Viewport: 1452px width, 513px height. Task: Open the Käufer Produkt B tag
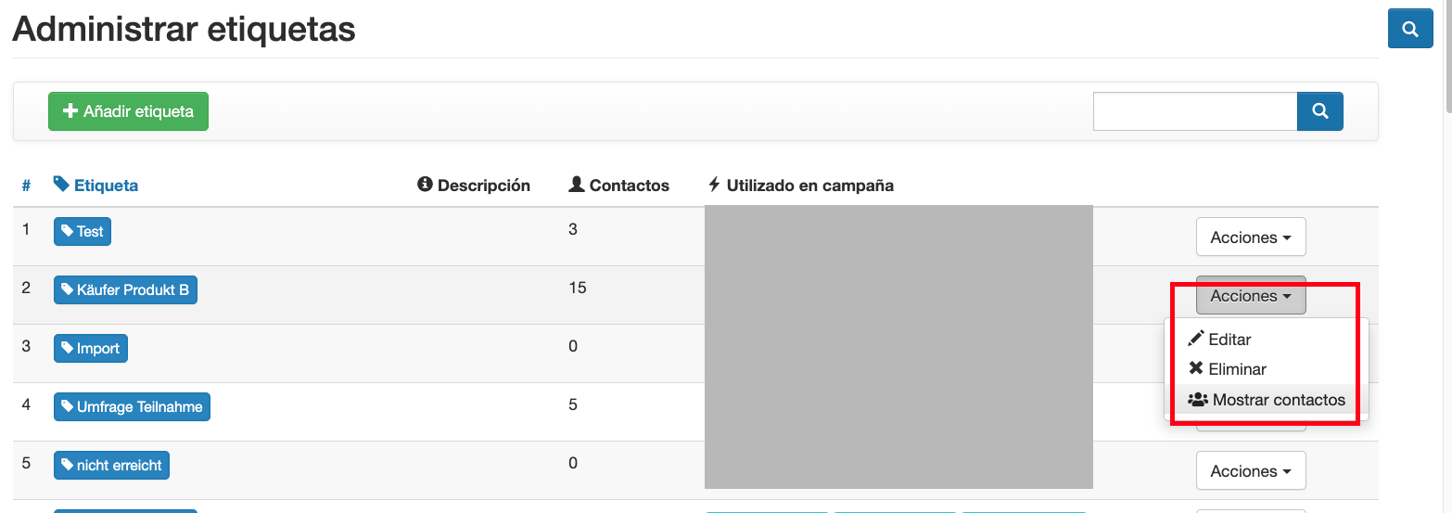125,289
